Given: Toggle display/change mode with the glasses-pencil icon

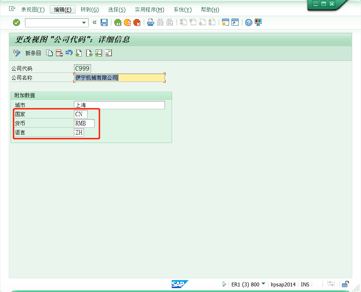Looking at the screenshot, I should click(17, 53).
